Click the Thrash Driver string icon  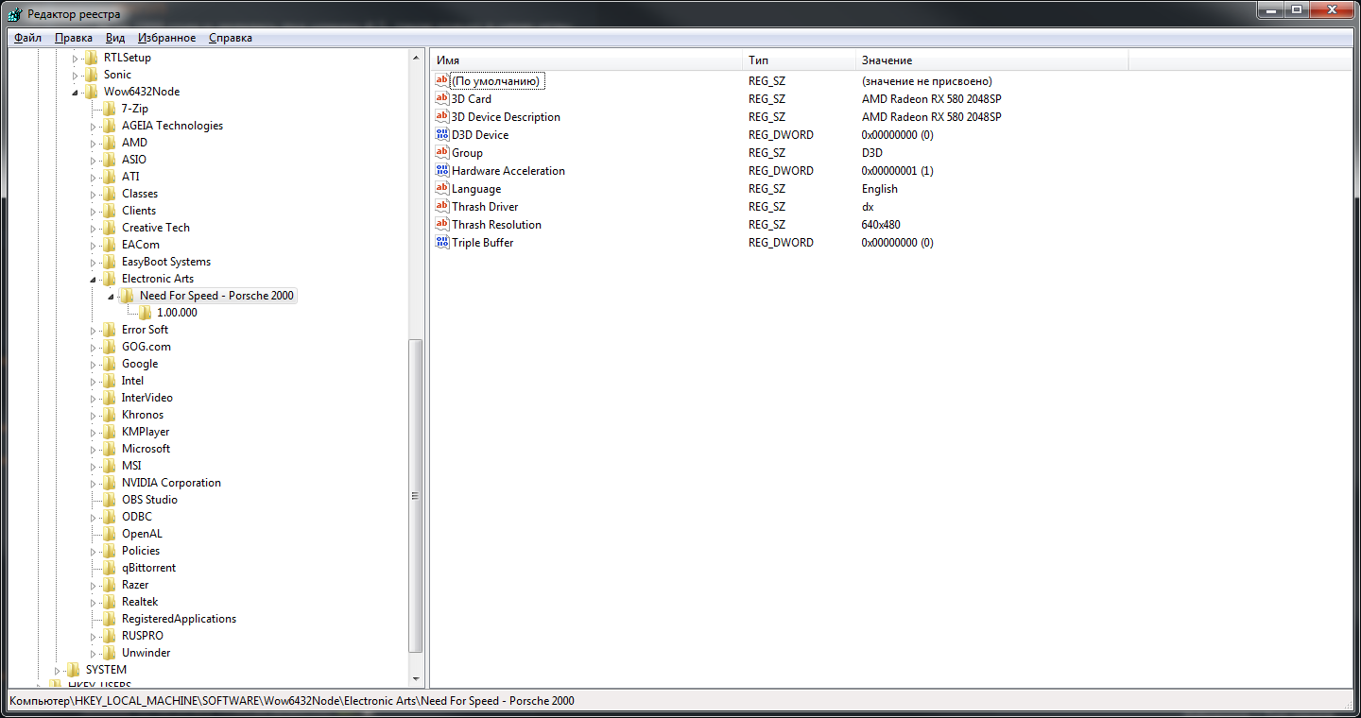tap(442, 206)
